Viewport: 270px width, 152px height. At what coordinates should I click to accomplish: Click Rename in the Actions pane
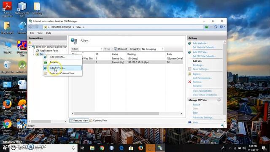pyautogui.click(x=197, y=86)
